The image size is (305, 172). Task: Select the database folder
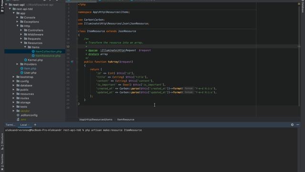click(x=26, y=86)
